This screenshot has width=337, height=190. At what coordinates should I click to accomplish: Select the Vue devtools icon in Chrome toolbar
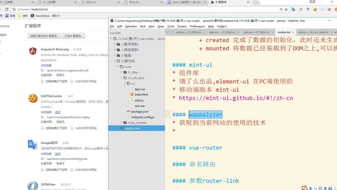[x=308, y=9]
